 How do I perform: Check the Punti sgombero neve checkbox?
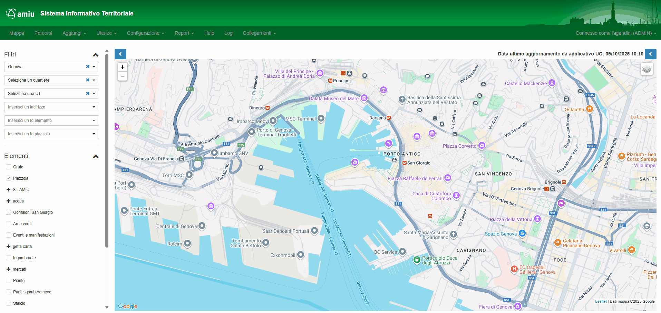coord(9,292)
